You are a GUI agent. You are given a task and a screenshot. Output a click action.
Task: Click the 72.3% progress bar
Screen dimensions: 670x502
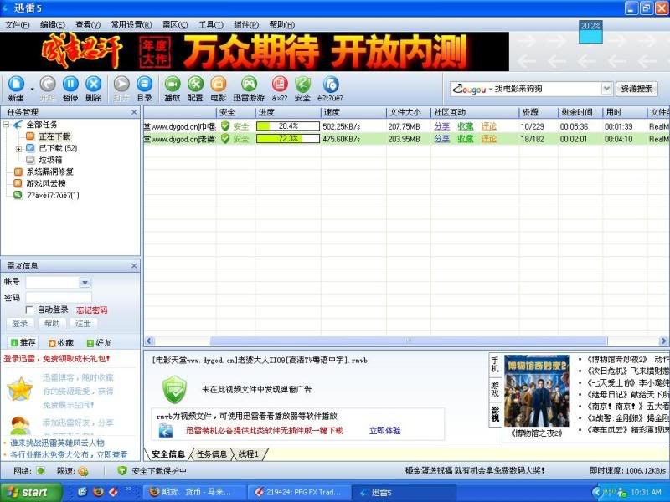[x=287, y=139]
